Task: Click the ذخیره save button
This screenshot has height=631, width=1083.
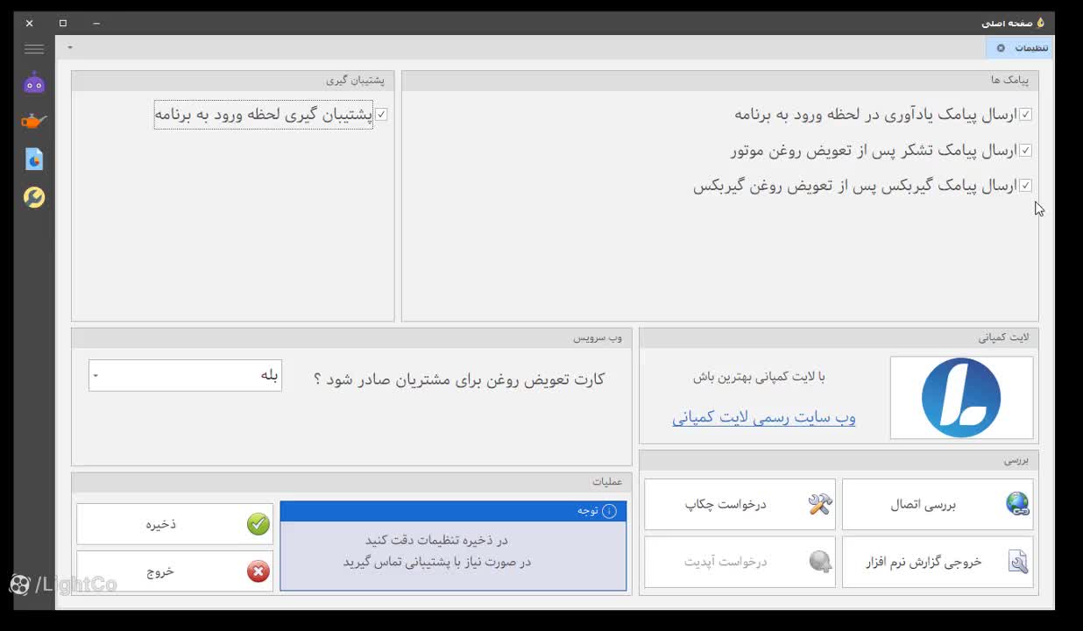Action: click(x=174, y=524)
